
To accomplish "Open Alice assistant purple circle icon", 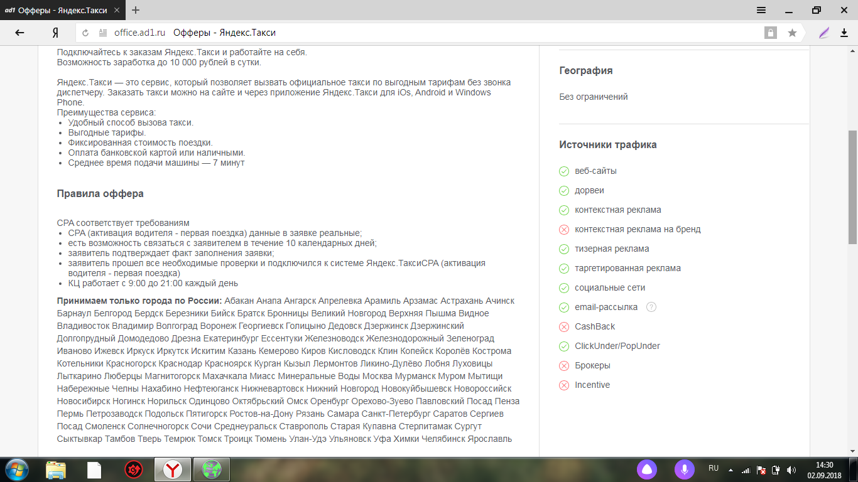I will pos(648,469).
